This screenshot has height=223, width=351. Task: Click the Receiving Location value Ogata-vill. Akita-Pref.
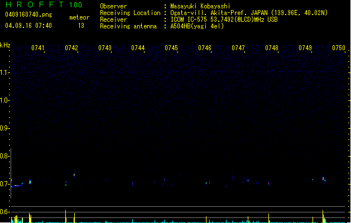point(208,13)
